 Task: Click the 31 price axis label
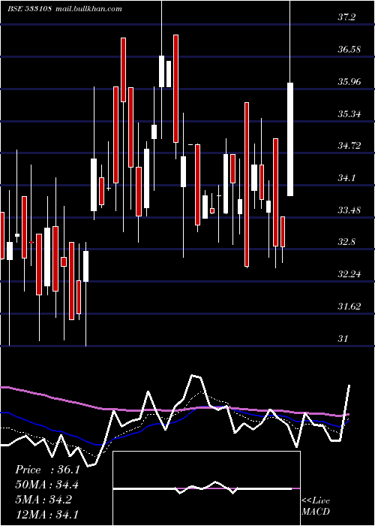(343, 339)
